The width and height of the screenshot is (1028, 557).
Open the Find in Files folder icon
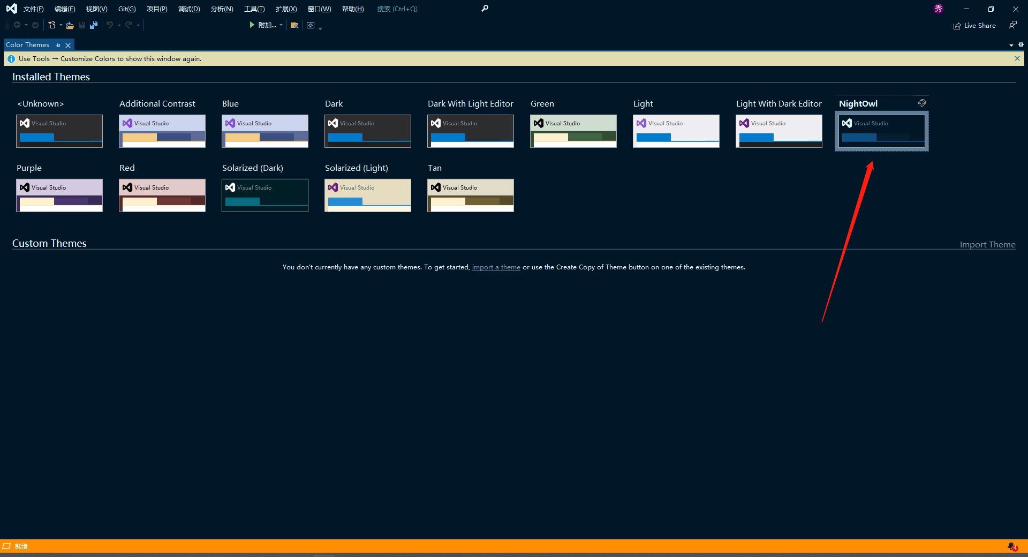294,25
